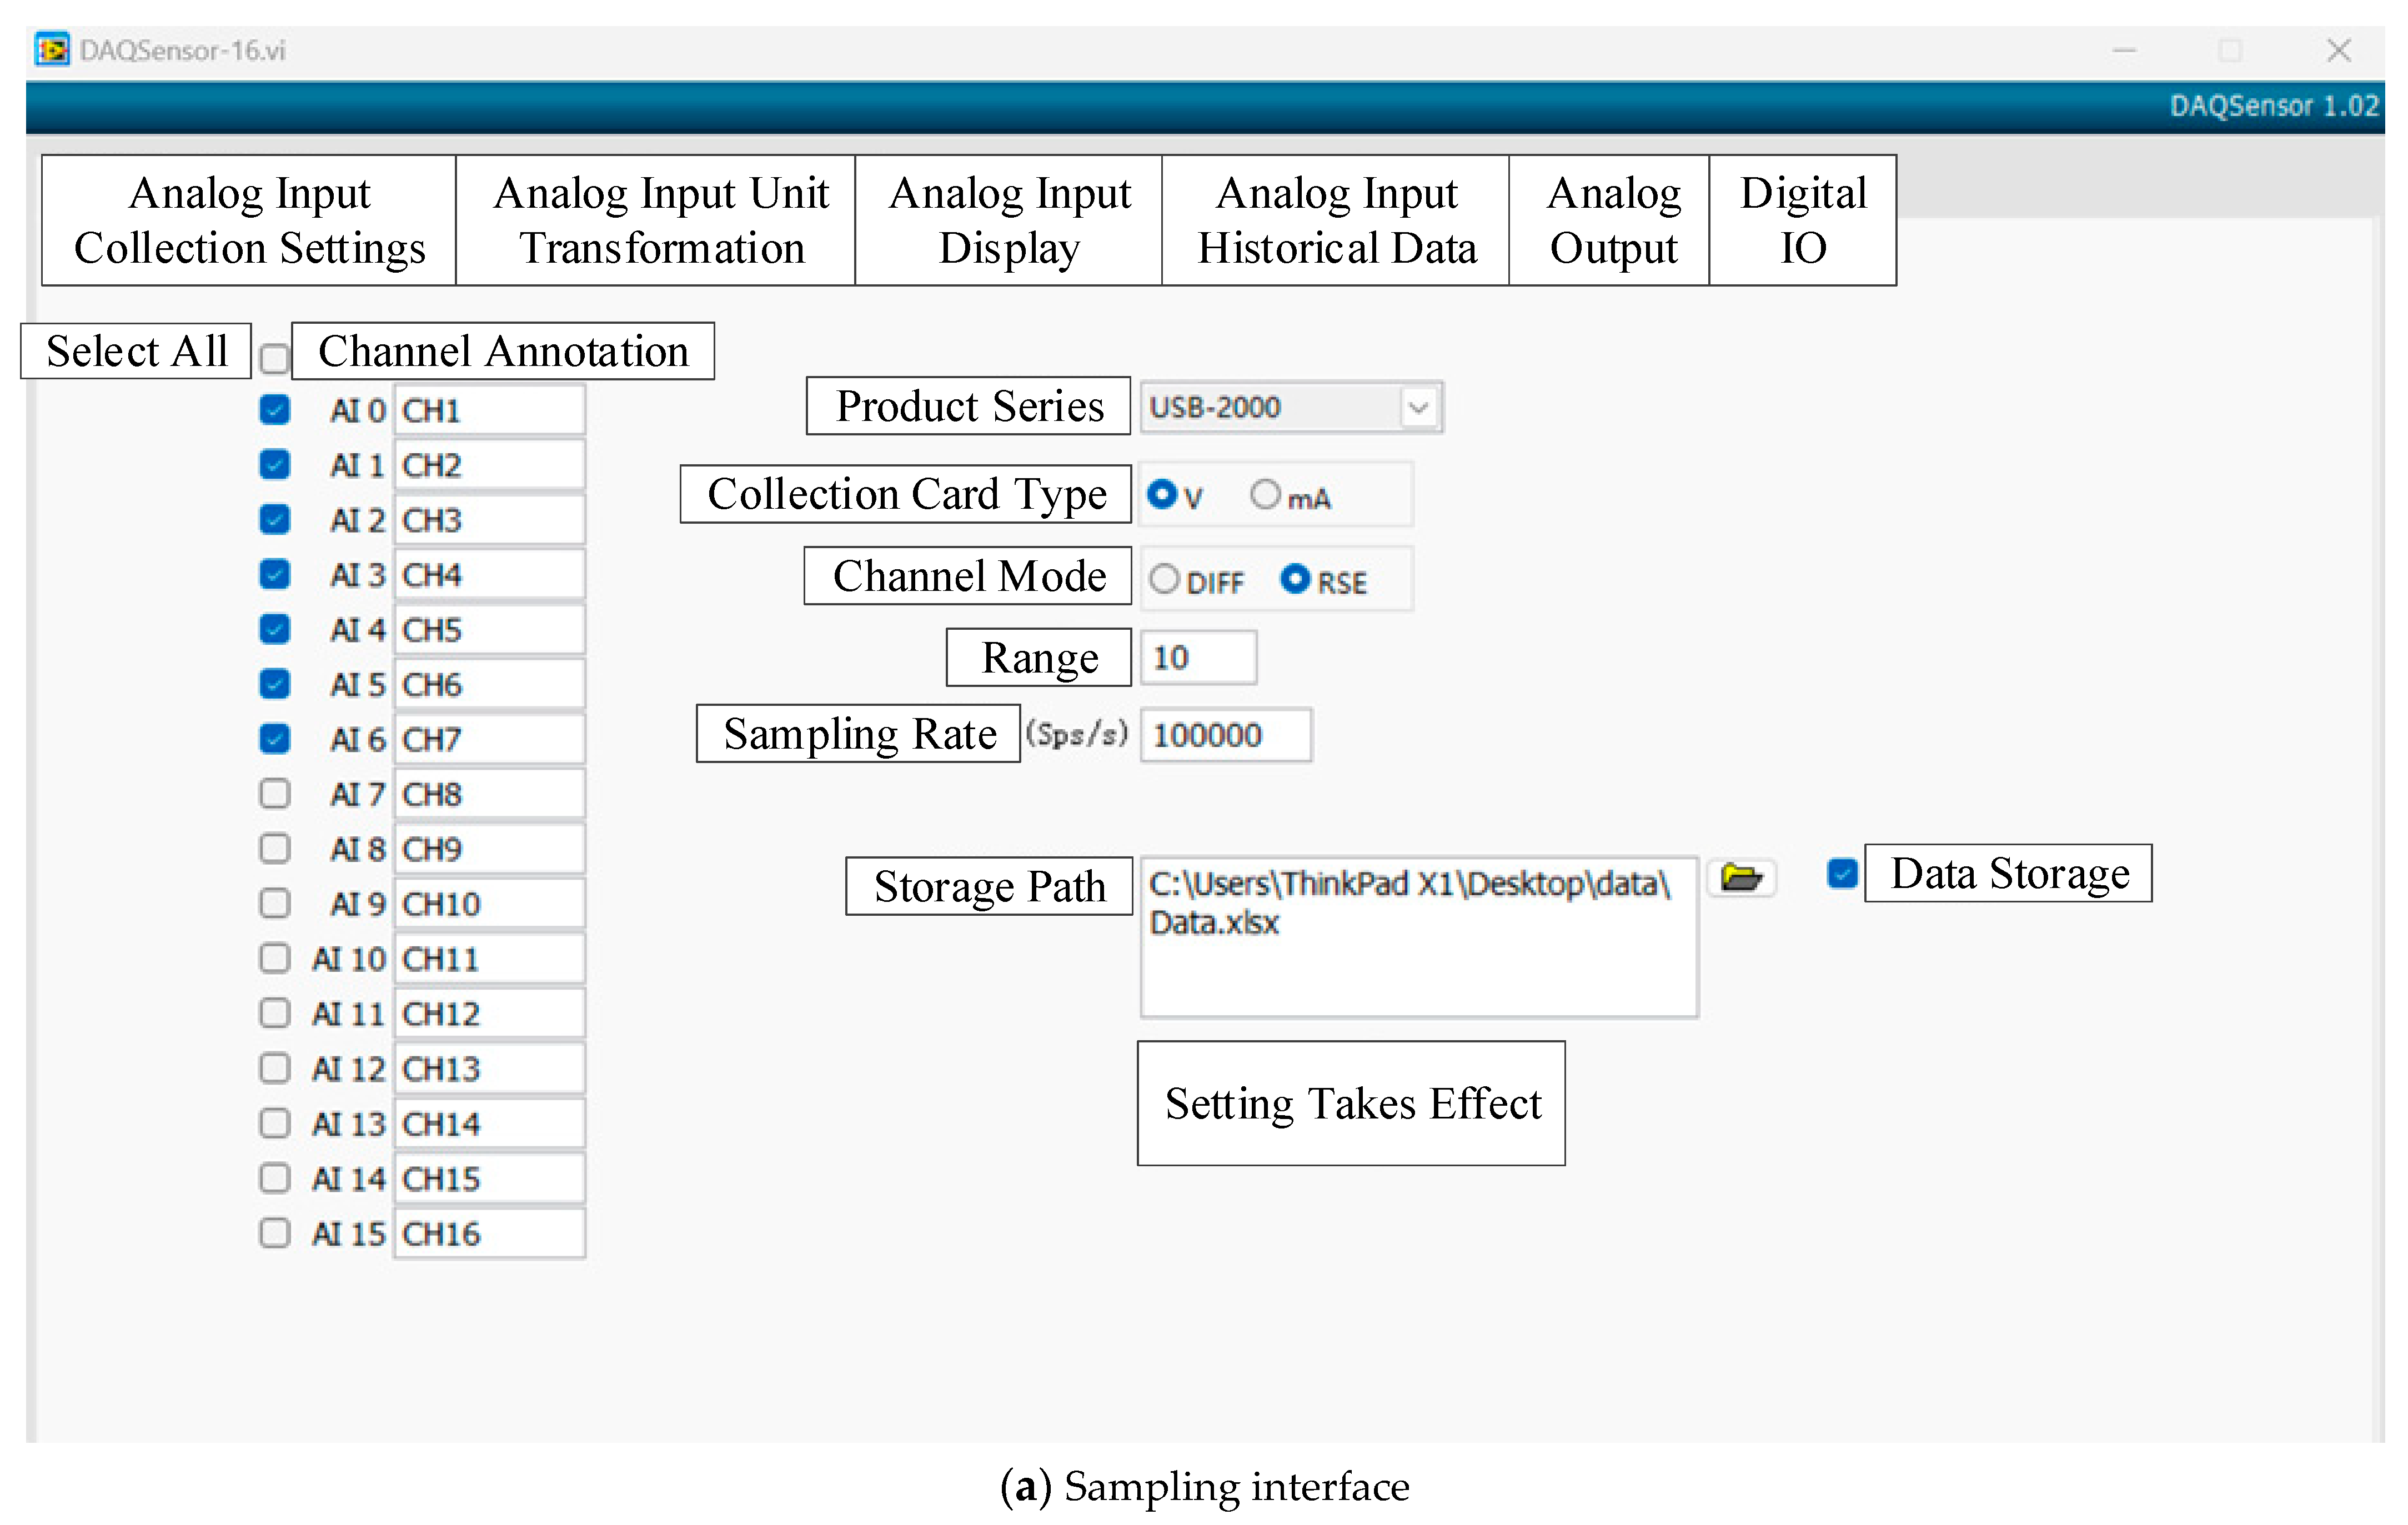Check the Select All checkbox
Image resolution: width=2408 pixels, height=1525 pixels.
[273, 358]
